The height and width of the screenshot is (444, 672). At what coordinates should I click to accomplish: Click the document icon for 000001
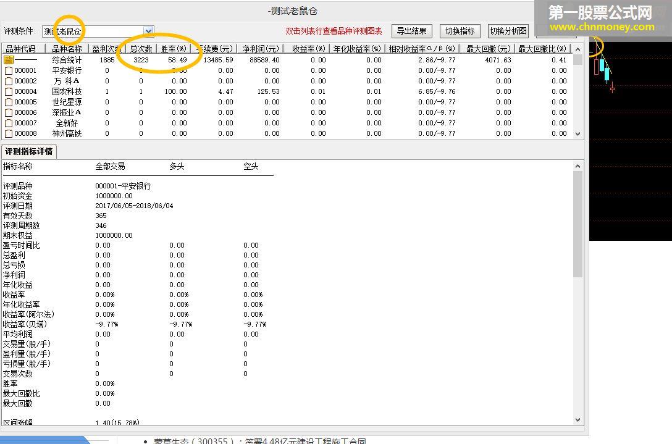(8, 71)
